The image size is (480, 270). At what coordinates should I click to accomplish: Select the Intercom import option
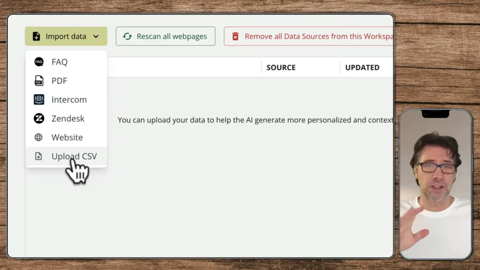(69, 99)
